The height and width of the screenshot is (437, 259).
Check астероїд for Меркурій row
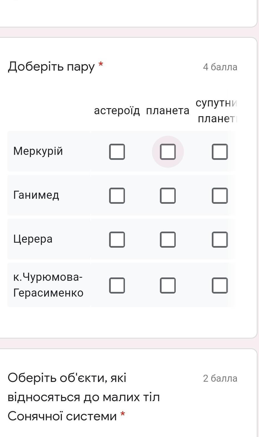coord(117,152)
